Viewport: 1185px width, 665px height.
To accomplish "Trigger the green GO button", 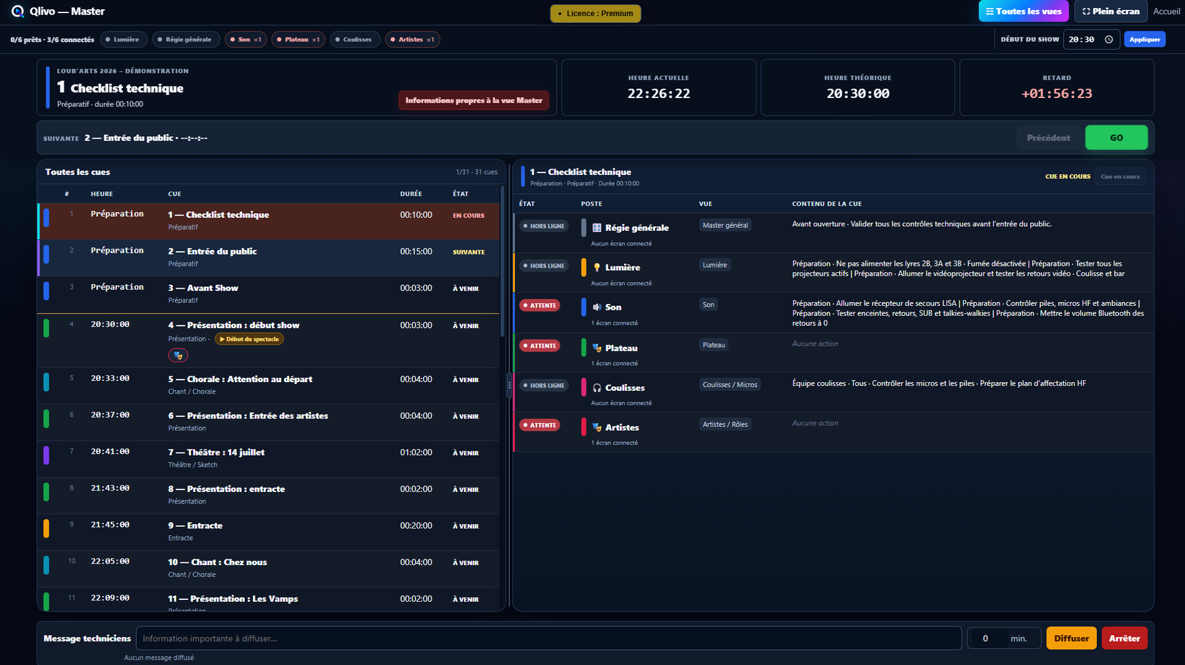I will point(1117,137).
